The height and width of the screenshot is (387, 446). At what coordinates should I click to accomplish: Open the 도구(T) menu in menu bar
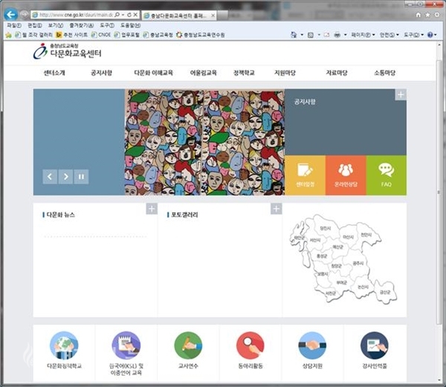[107, 25]
